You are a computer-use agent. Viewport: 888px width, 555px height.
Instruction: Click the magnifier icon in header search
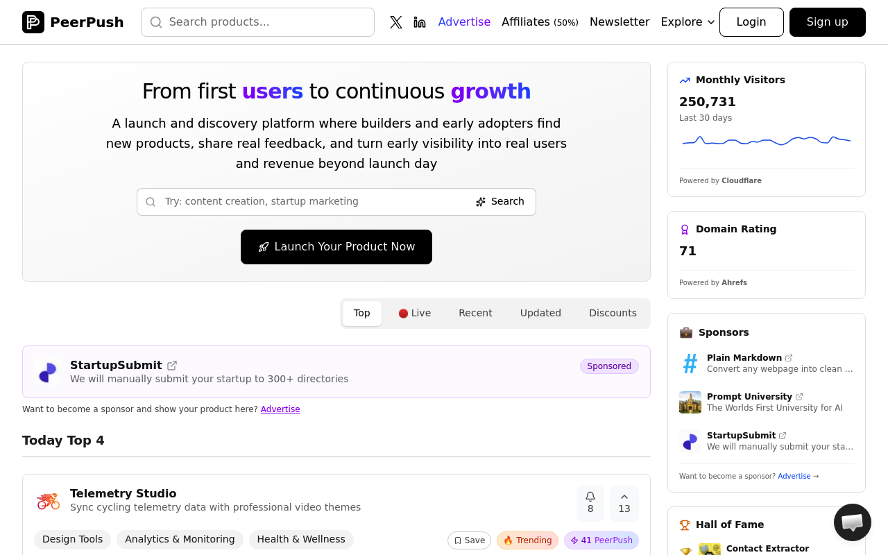tap(156, 22)
